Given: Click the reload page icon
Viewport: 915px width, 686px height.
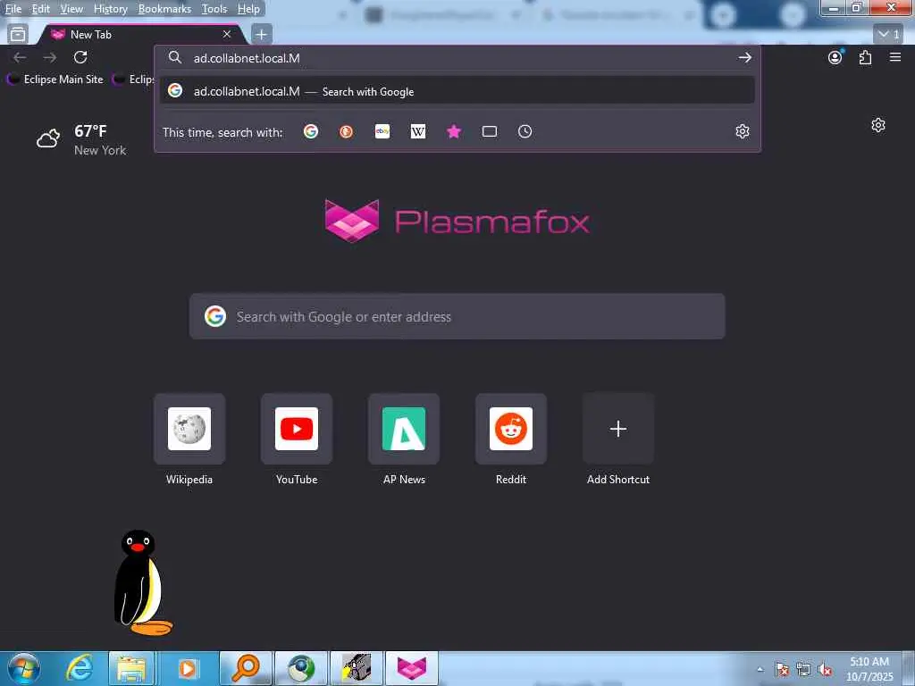Looking at the screenshot, I should pyautogui.click(x=80, y=57).
